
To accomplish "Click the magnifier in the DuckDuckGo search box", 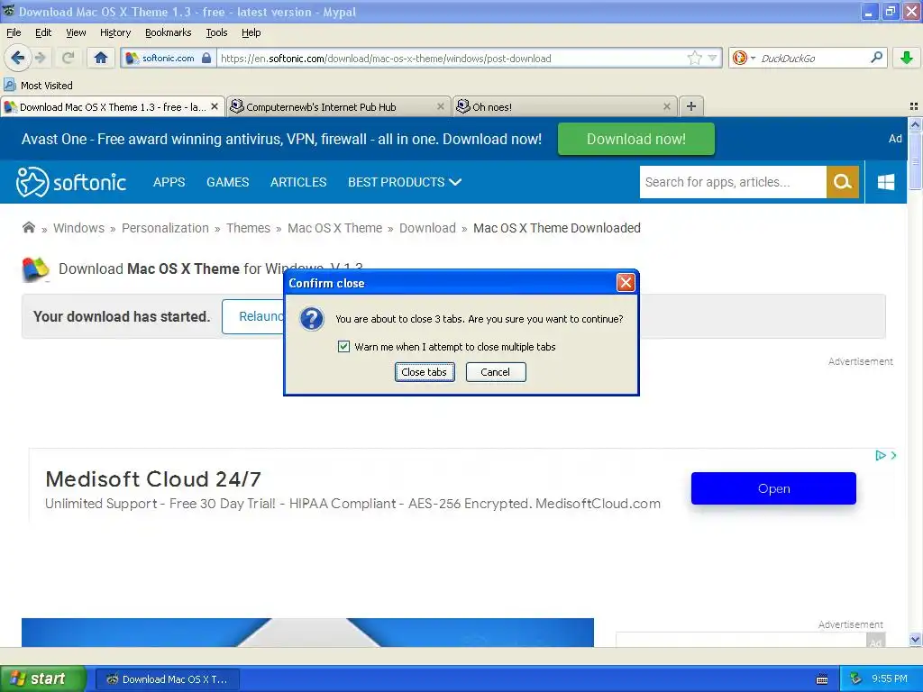I will pyautogui.click(x=876, y=58).
